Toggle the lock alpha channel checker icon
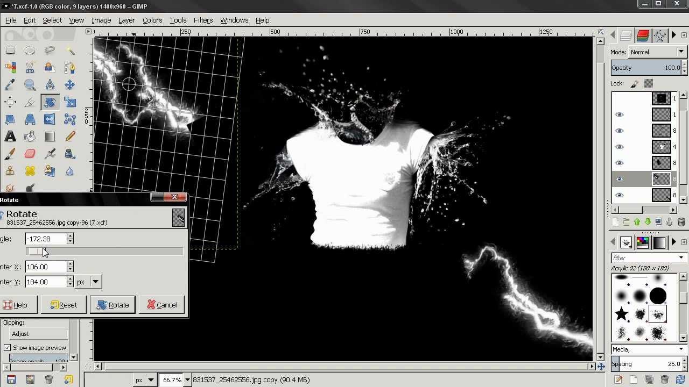This screenshot has height=387, width=689. (649, 83)
